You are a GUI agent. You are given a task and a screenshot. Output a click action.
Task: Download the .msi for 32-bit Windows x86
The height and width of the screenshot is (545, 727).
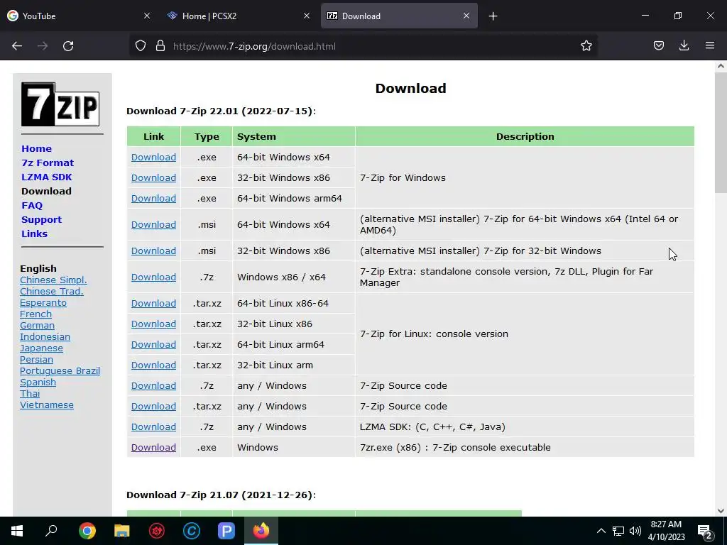[153, 251]
